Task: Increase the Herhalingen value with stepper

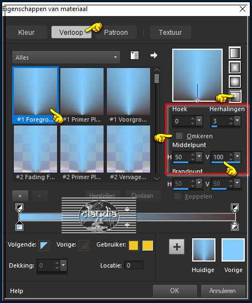Action: [231, 118]
